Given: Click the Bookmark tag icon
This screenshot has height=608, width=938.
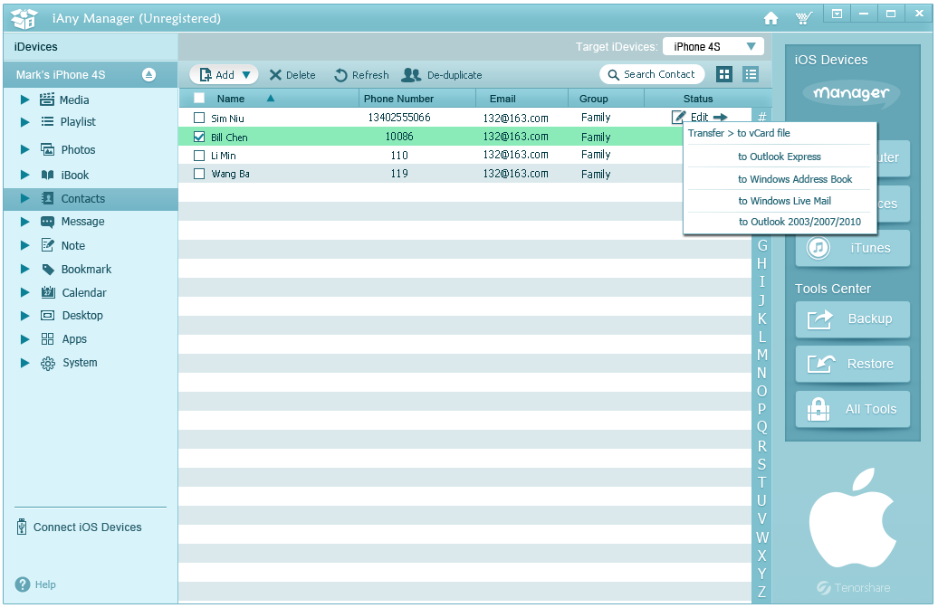Looking at the screenshot, I should pos(48,270).
